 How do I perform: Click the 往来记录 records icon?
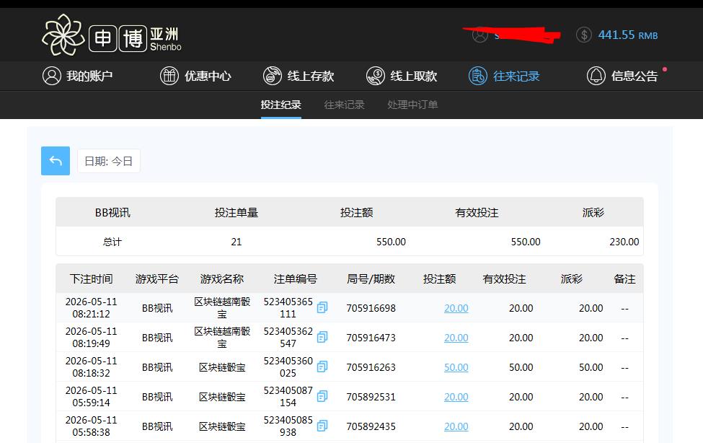tap(478, 76)
